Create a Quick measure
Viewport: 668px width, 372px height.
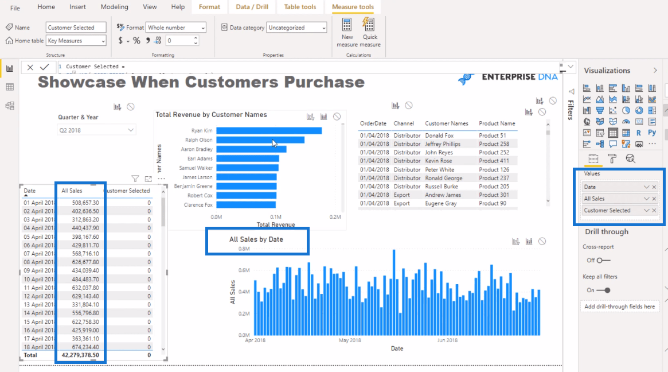tap(369, 32)
